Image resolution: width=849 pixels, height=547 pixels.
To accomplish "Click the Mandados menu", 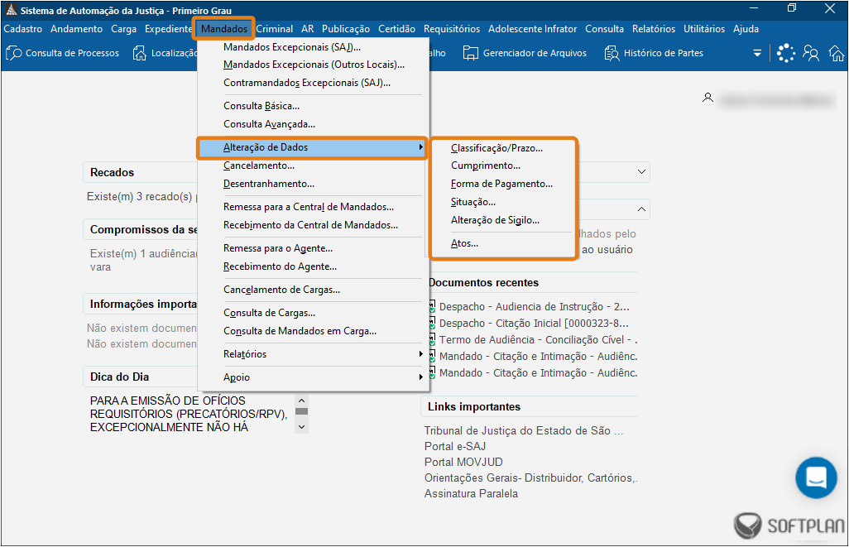I will pyautogui.click(x=224, y=29).
